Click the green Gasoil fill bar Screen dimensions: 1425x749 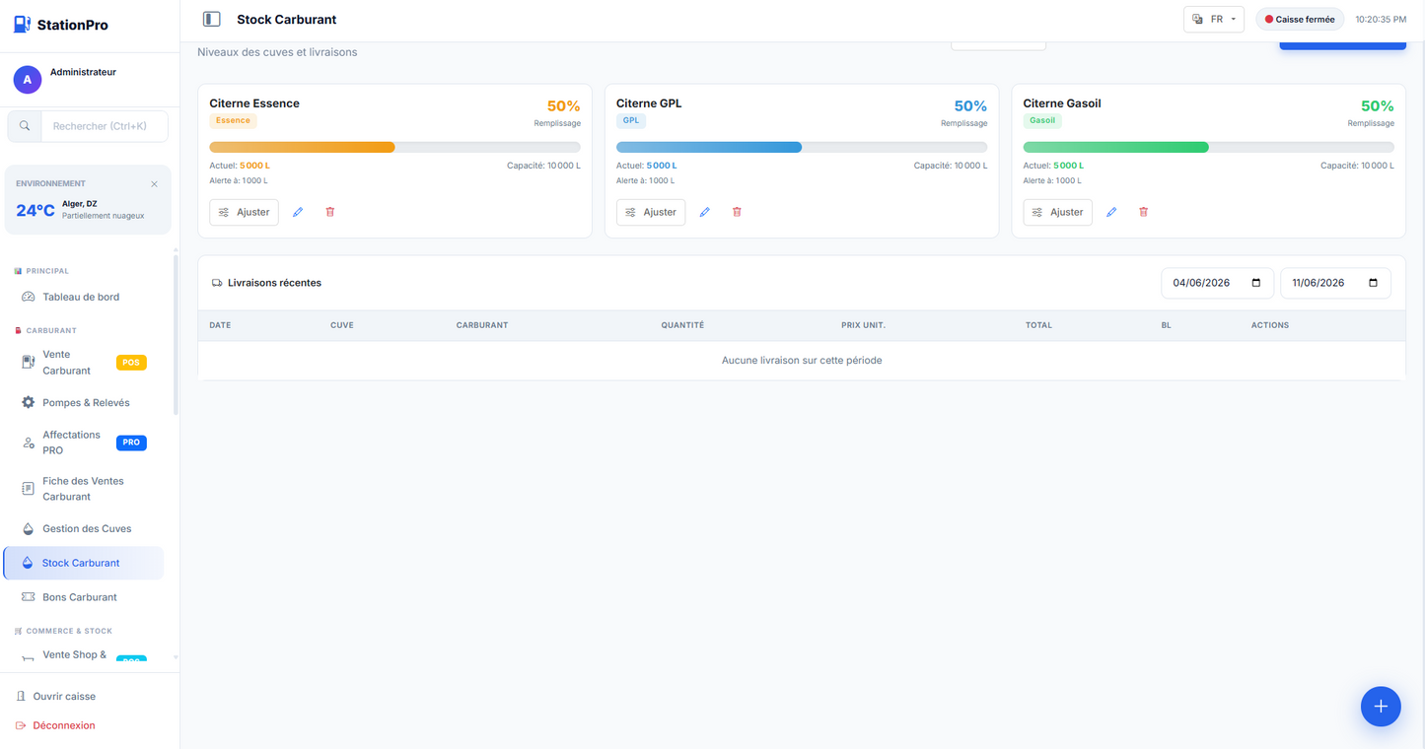(x=1115, y=147)
